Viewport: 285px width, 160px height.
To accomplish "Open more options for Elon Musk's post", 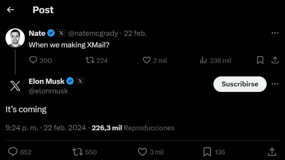I will 275,84.
